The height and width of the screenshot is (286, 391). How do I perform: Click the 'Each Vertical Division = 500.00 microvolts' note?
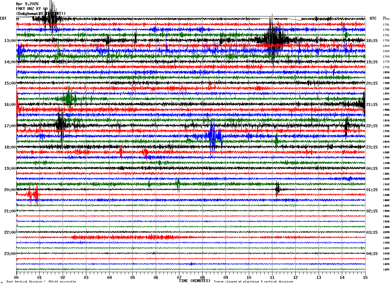coord(41,281)
